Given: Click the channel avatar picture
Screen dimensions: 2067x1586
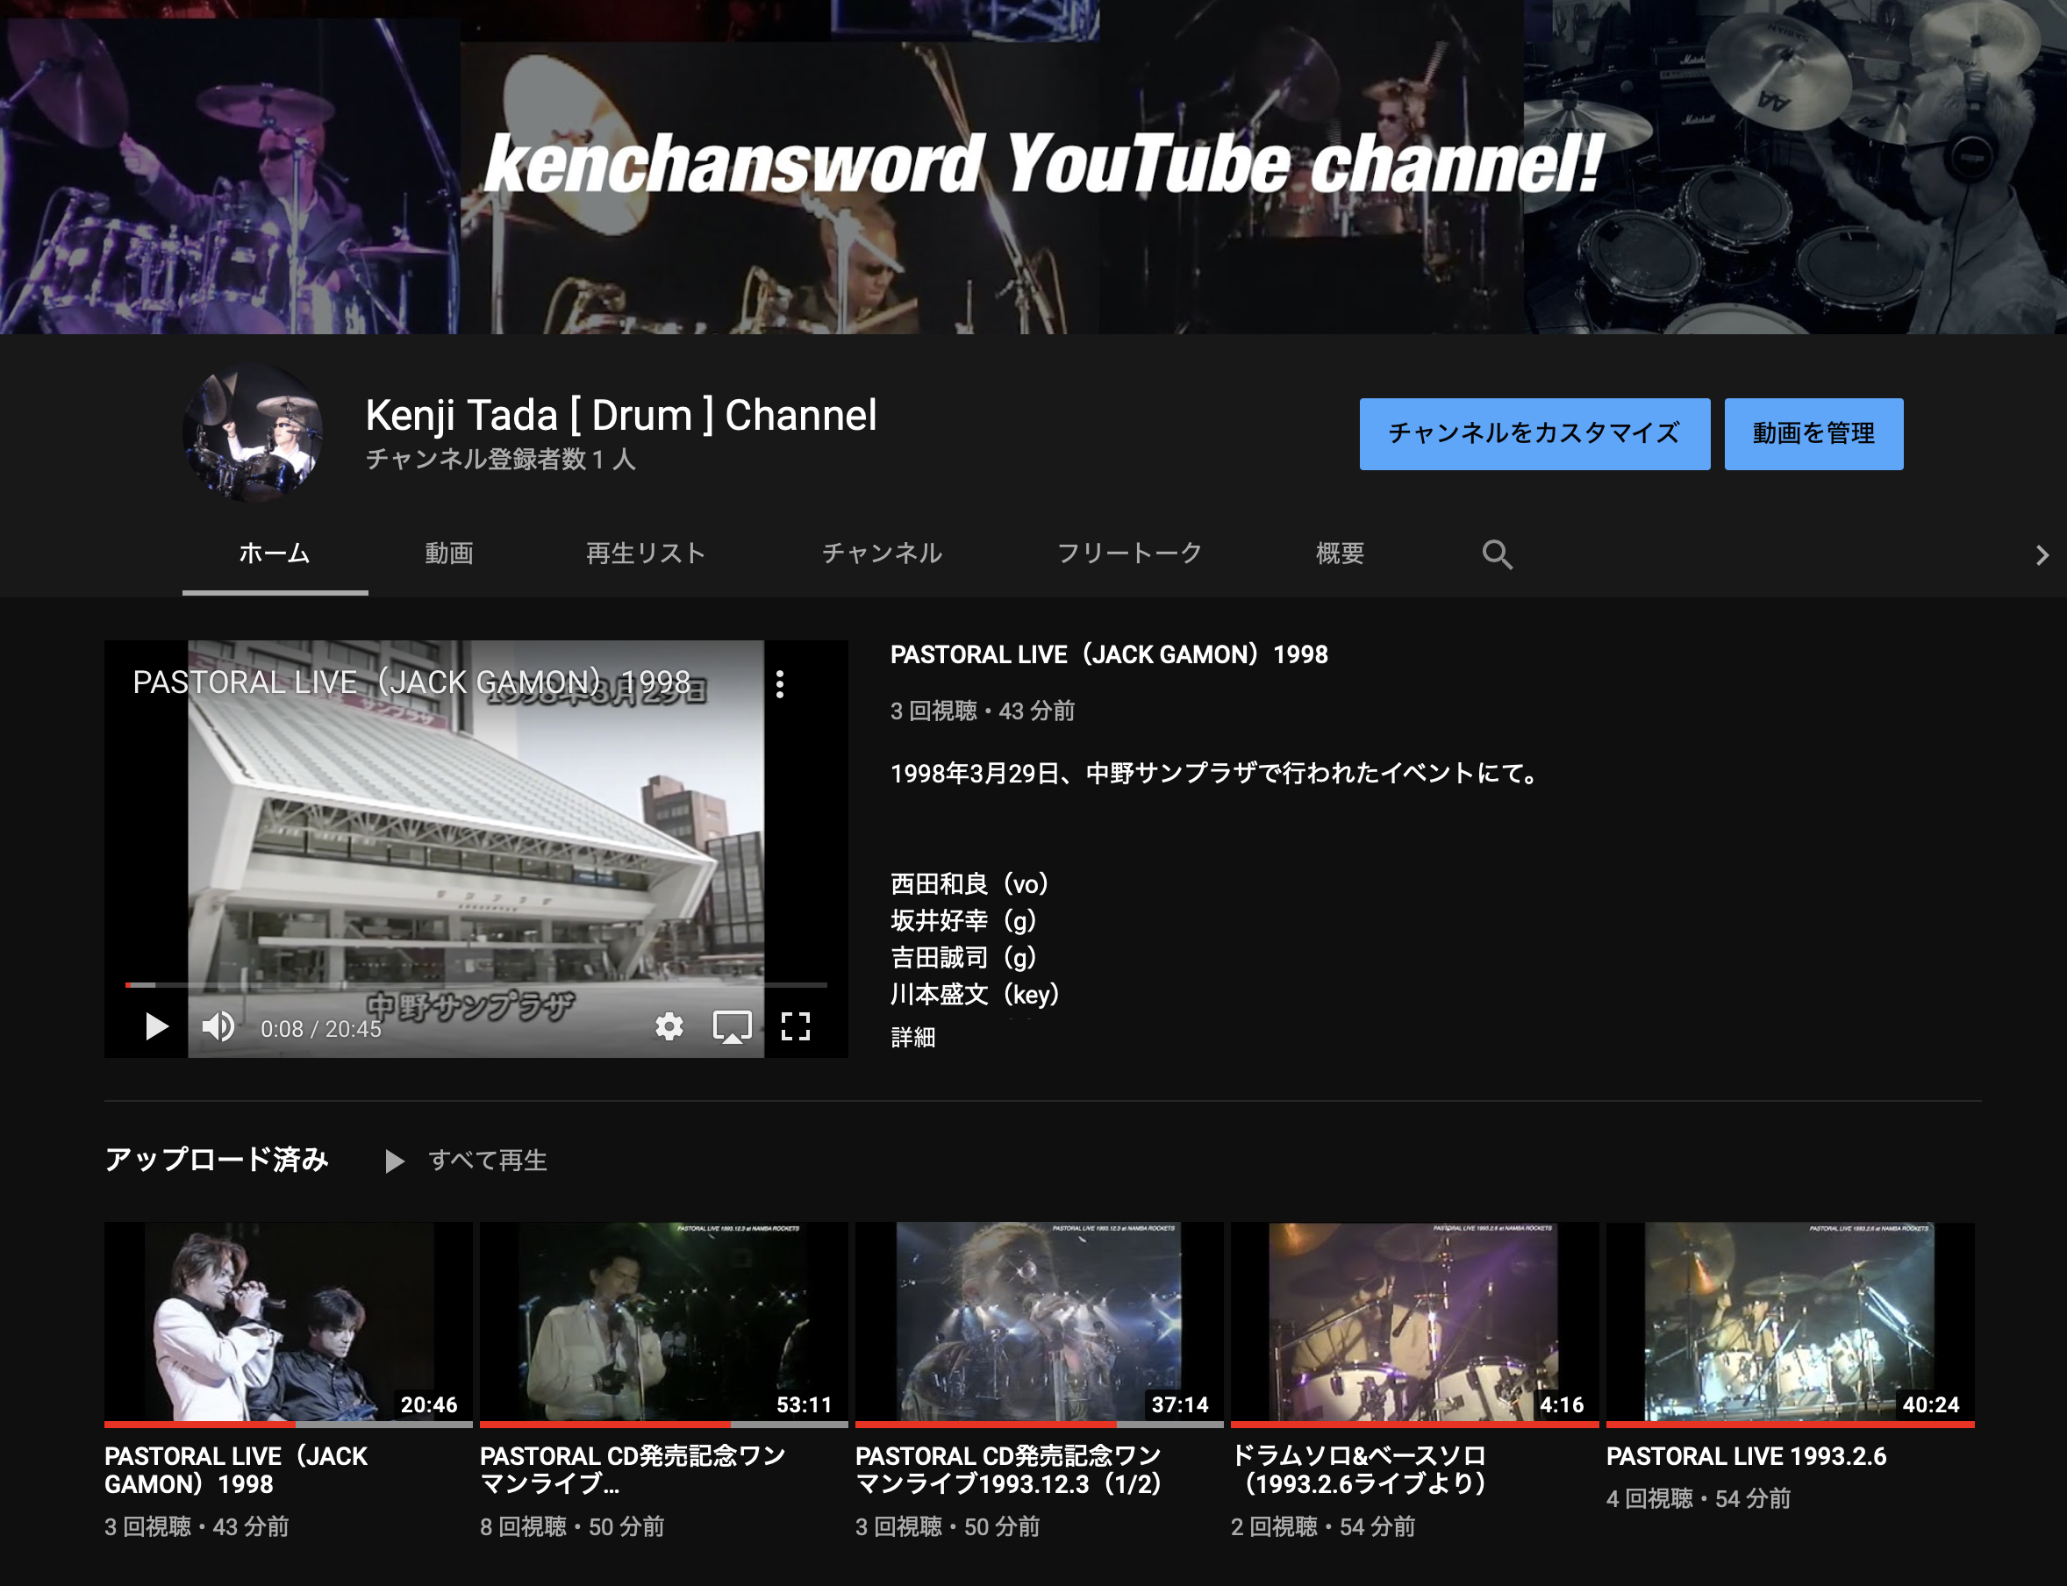Looking at the screenshot, I should pyautogui.click(x=253, y=433).
